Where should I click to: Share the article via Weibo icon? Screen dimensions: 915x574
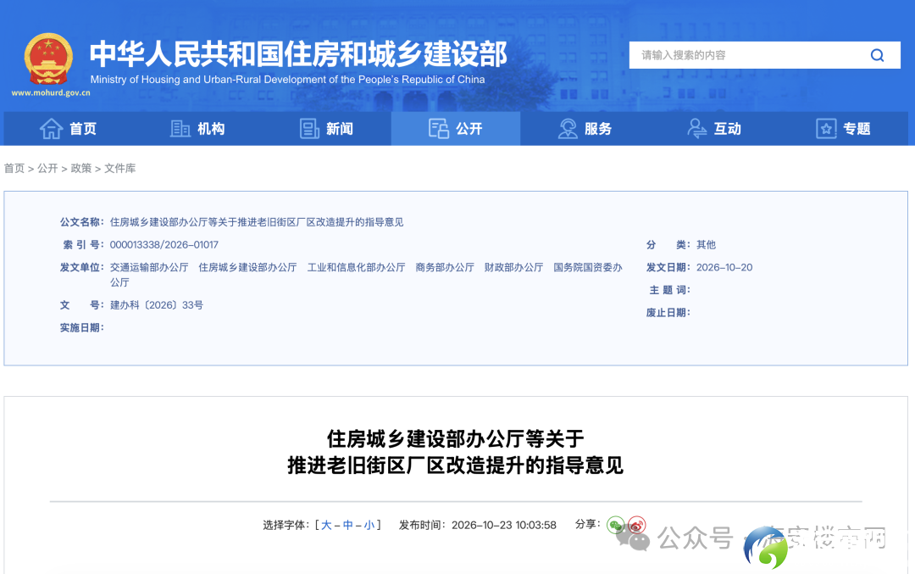[x=636, y=525]
